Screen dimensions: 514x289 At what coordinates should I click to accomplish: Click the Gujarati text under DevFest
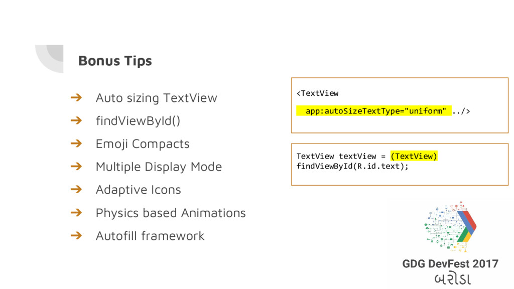tap(453, 279)
